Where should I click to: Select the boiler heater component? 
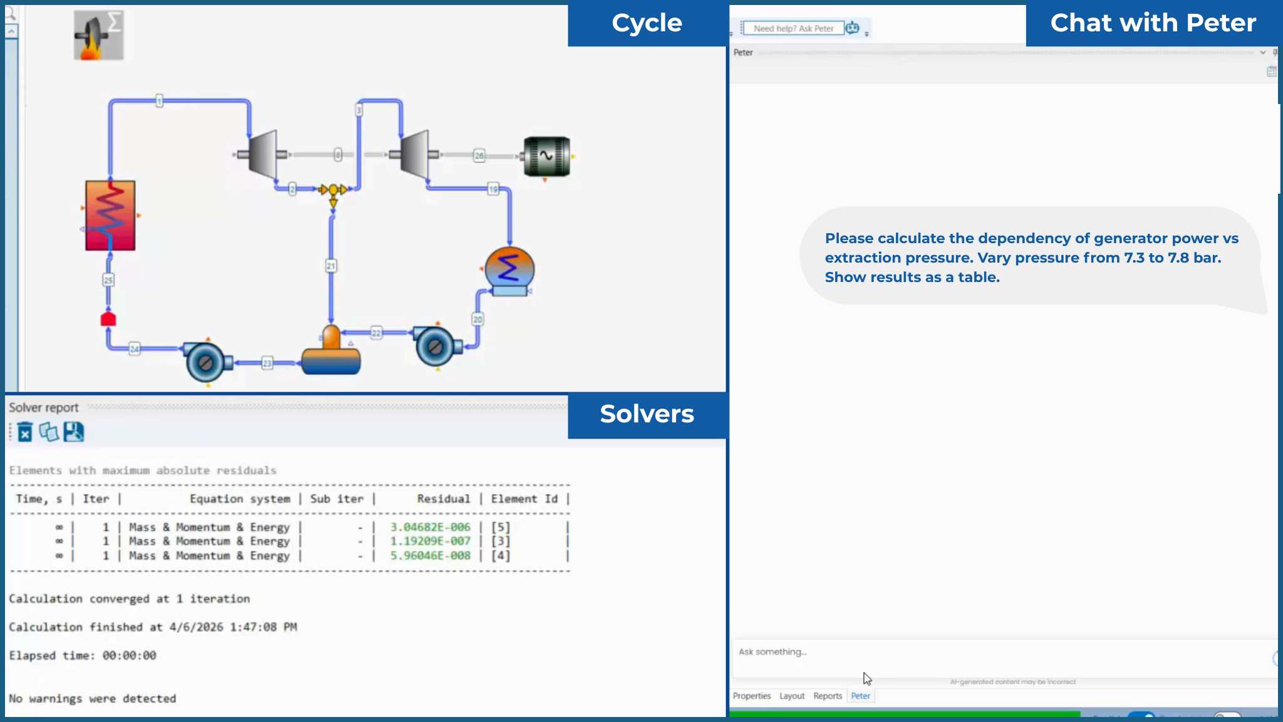(110, 216)
